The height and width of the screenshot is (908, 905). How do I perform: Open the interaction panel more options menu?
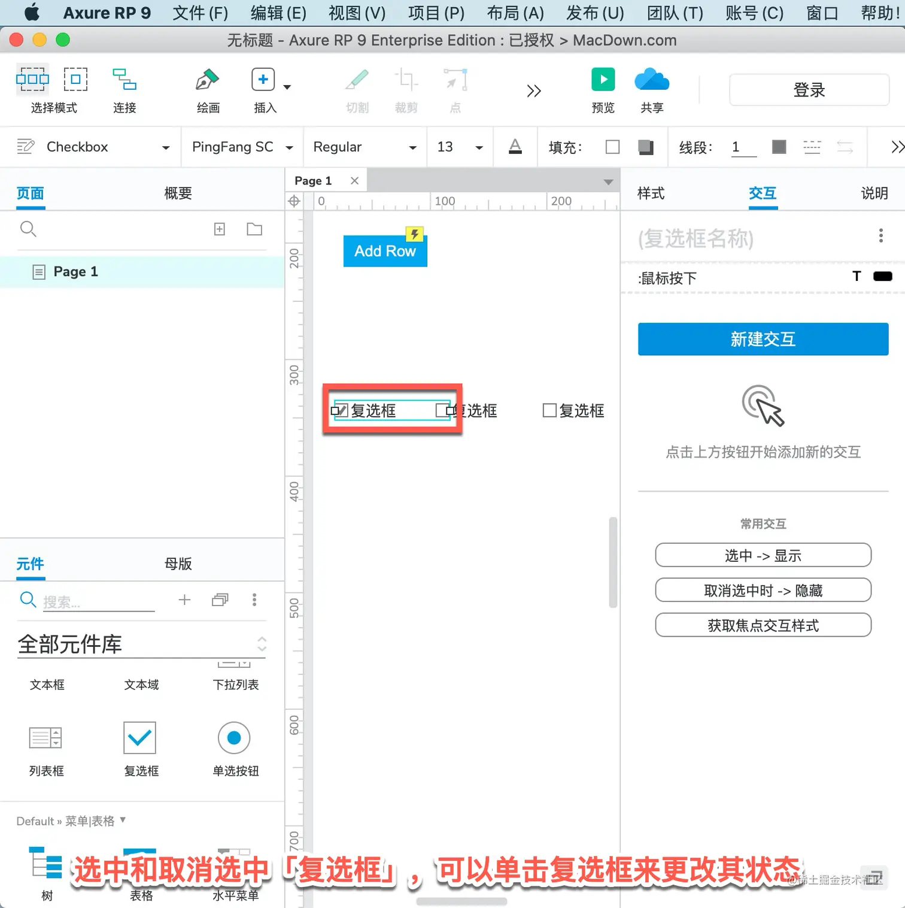(880, 235)
